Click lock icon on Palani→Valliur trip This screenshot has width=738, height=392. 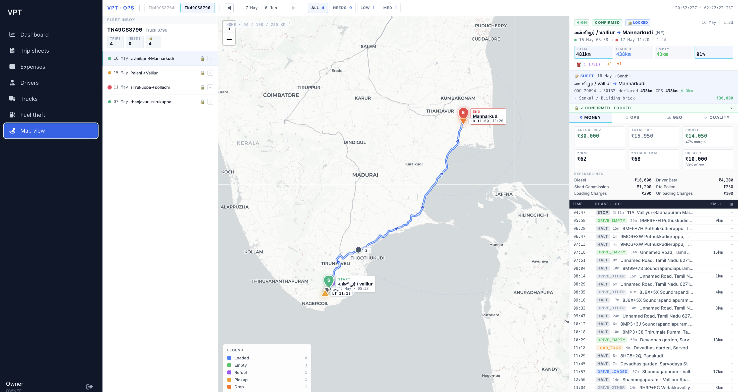point(202,73)
